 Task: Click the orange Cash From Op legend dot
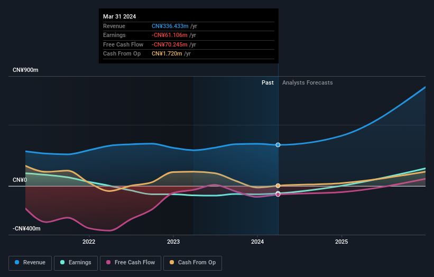coord(172,262)
